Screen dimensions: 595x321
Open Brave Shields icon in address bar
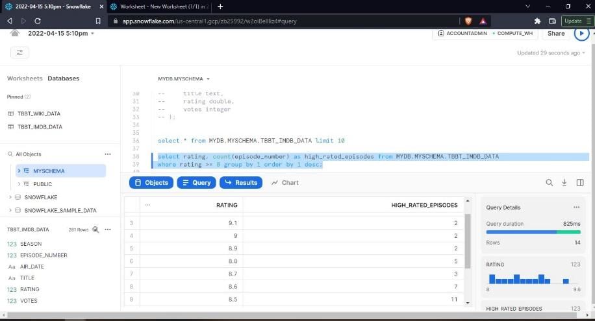tap(468, 21)
